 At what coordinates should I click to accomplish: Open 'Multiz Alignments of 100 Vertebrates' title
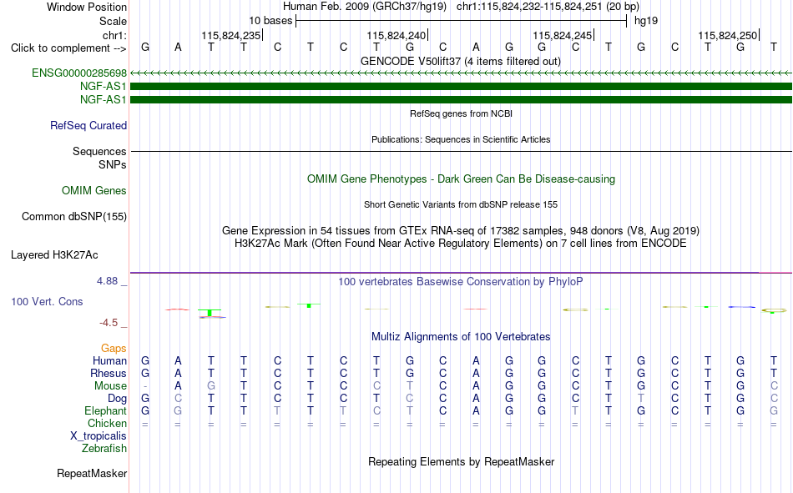coord(461,337)
